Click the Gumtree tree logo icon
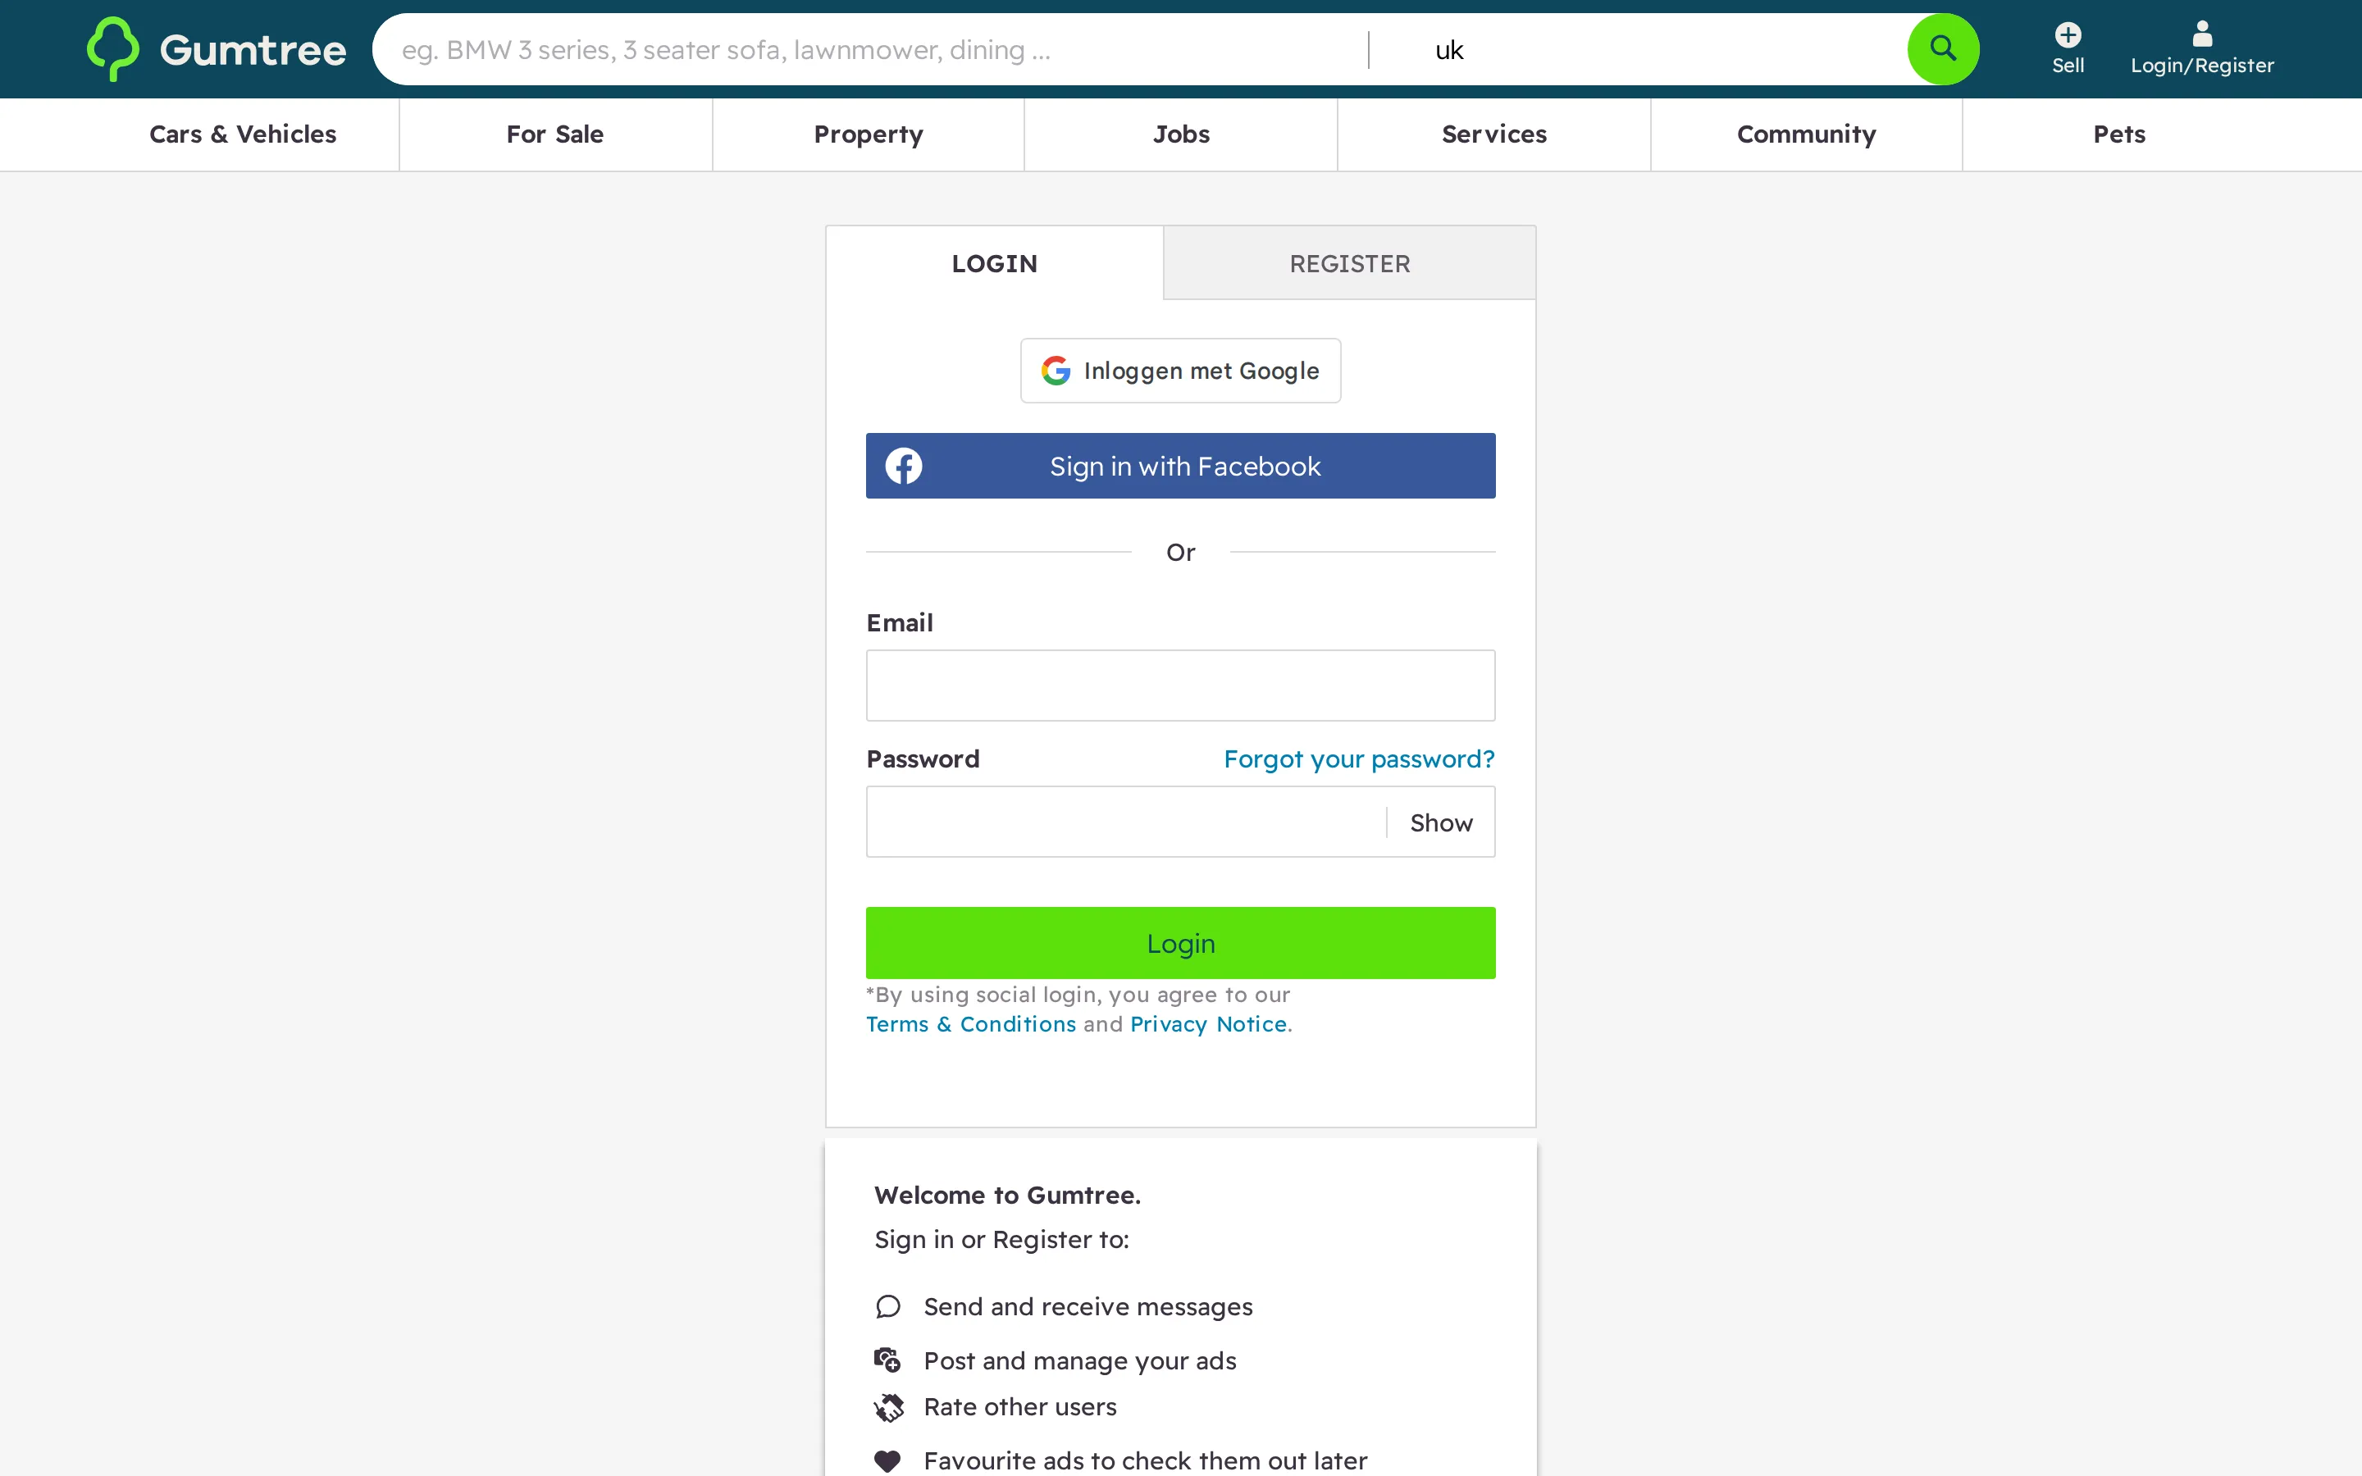Viewport: 2362px width, 1476px height. 113,49
